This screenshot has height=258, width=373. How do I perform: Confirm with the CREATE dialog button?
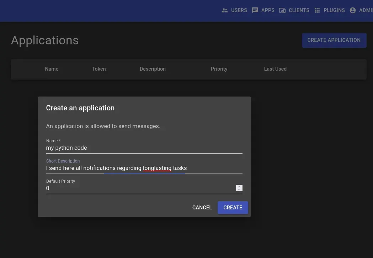(x=233, y=208)
